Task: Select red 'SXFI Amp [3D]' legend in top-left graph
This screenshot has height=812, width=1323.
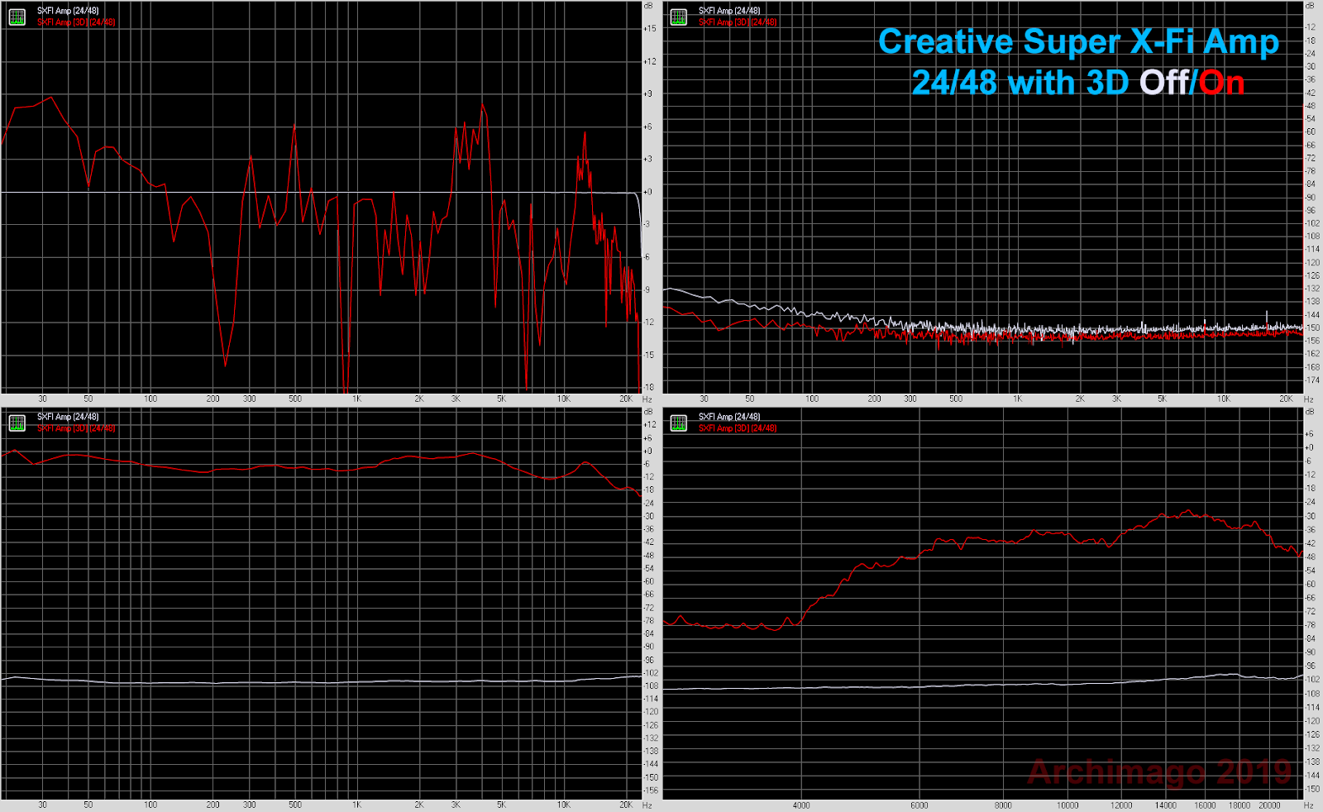Action: pyautogui.click(x=76, y=22)
